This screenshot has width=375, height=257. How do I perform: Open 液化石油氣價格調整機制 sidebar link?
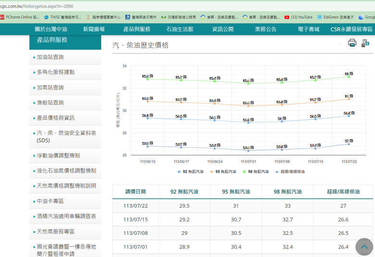pyautogui.click(x=65, y=171)
